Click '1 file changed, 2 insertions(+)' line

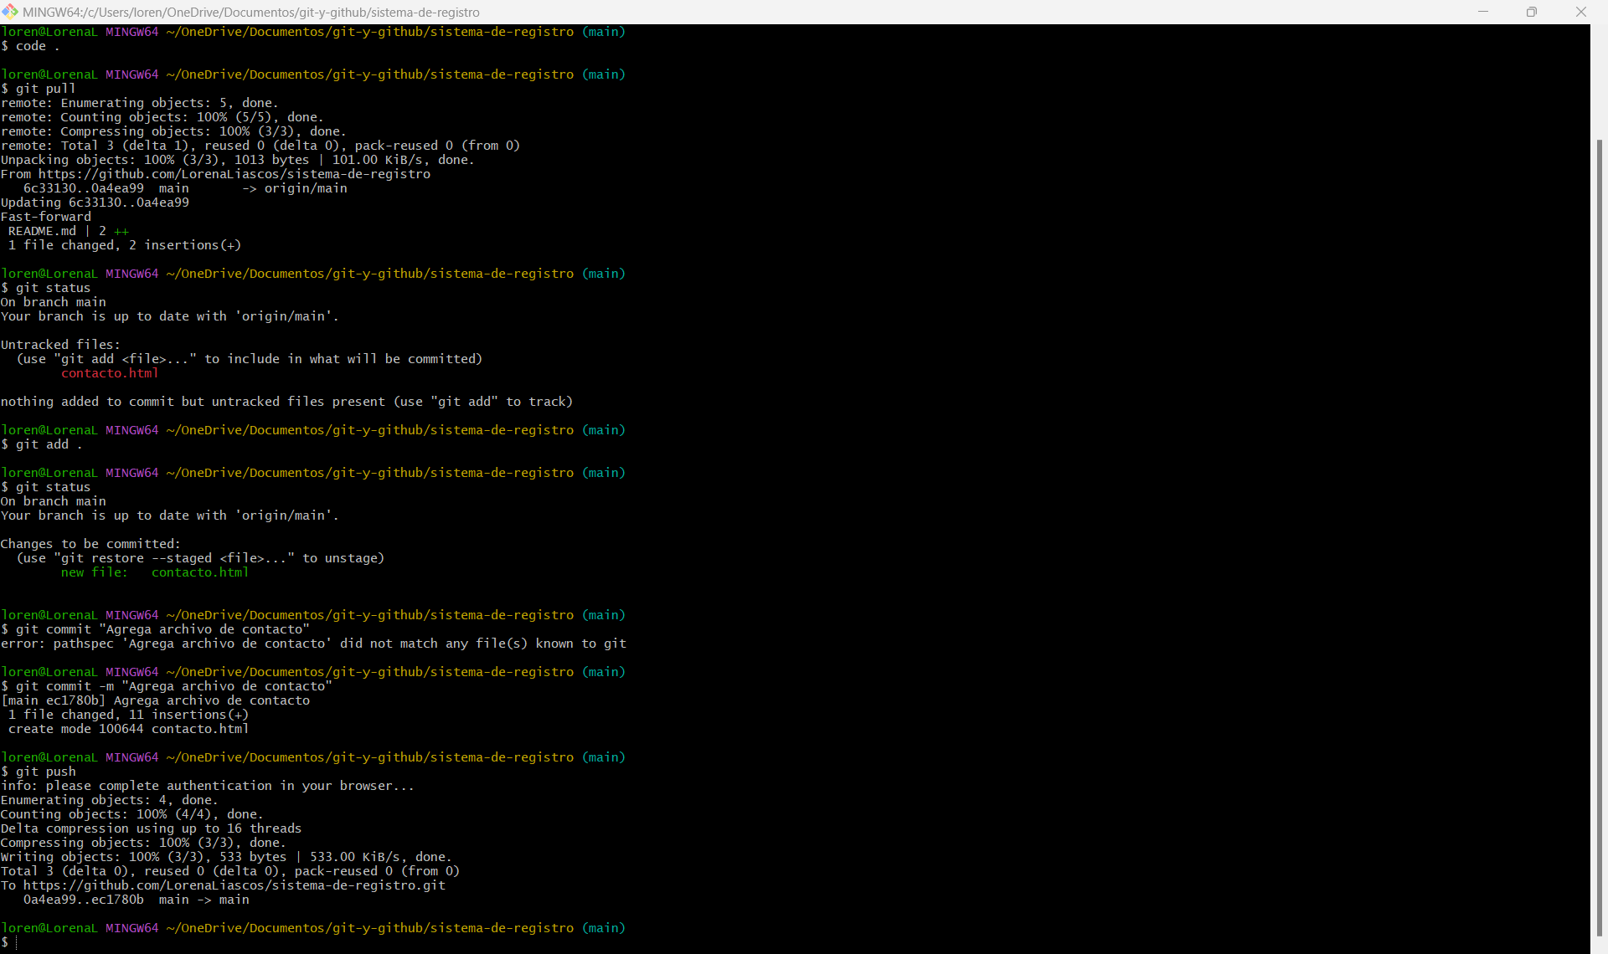125,245
